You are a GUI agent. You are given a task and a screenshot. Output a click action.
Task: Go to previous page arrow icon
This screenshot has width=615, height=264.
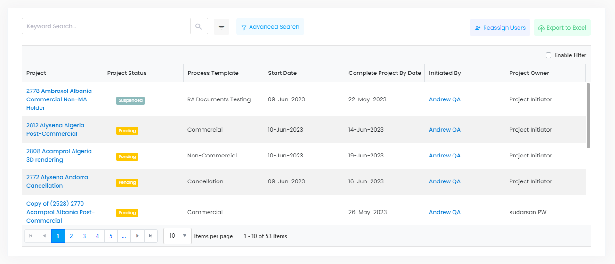point(44,236)
